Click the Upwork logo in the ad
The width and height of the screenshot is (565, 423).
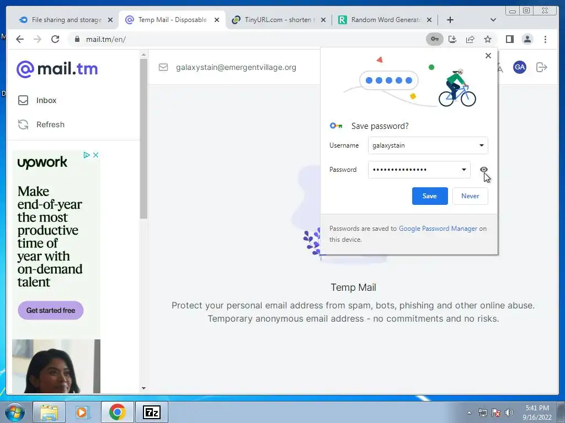[42, 162]
